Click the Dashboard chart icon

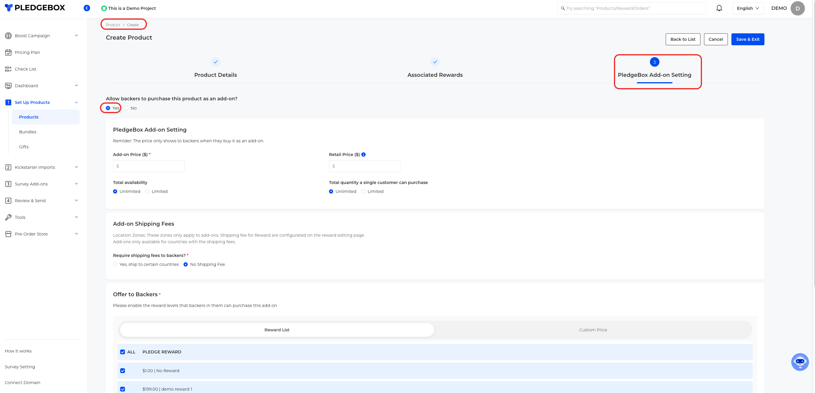click(x=8, y=86)
